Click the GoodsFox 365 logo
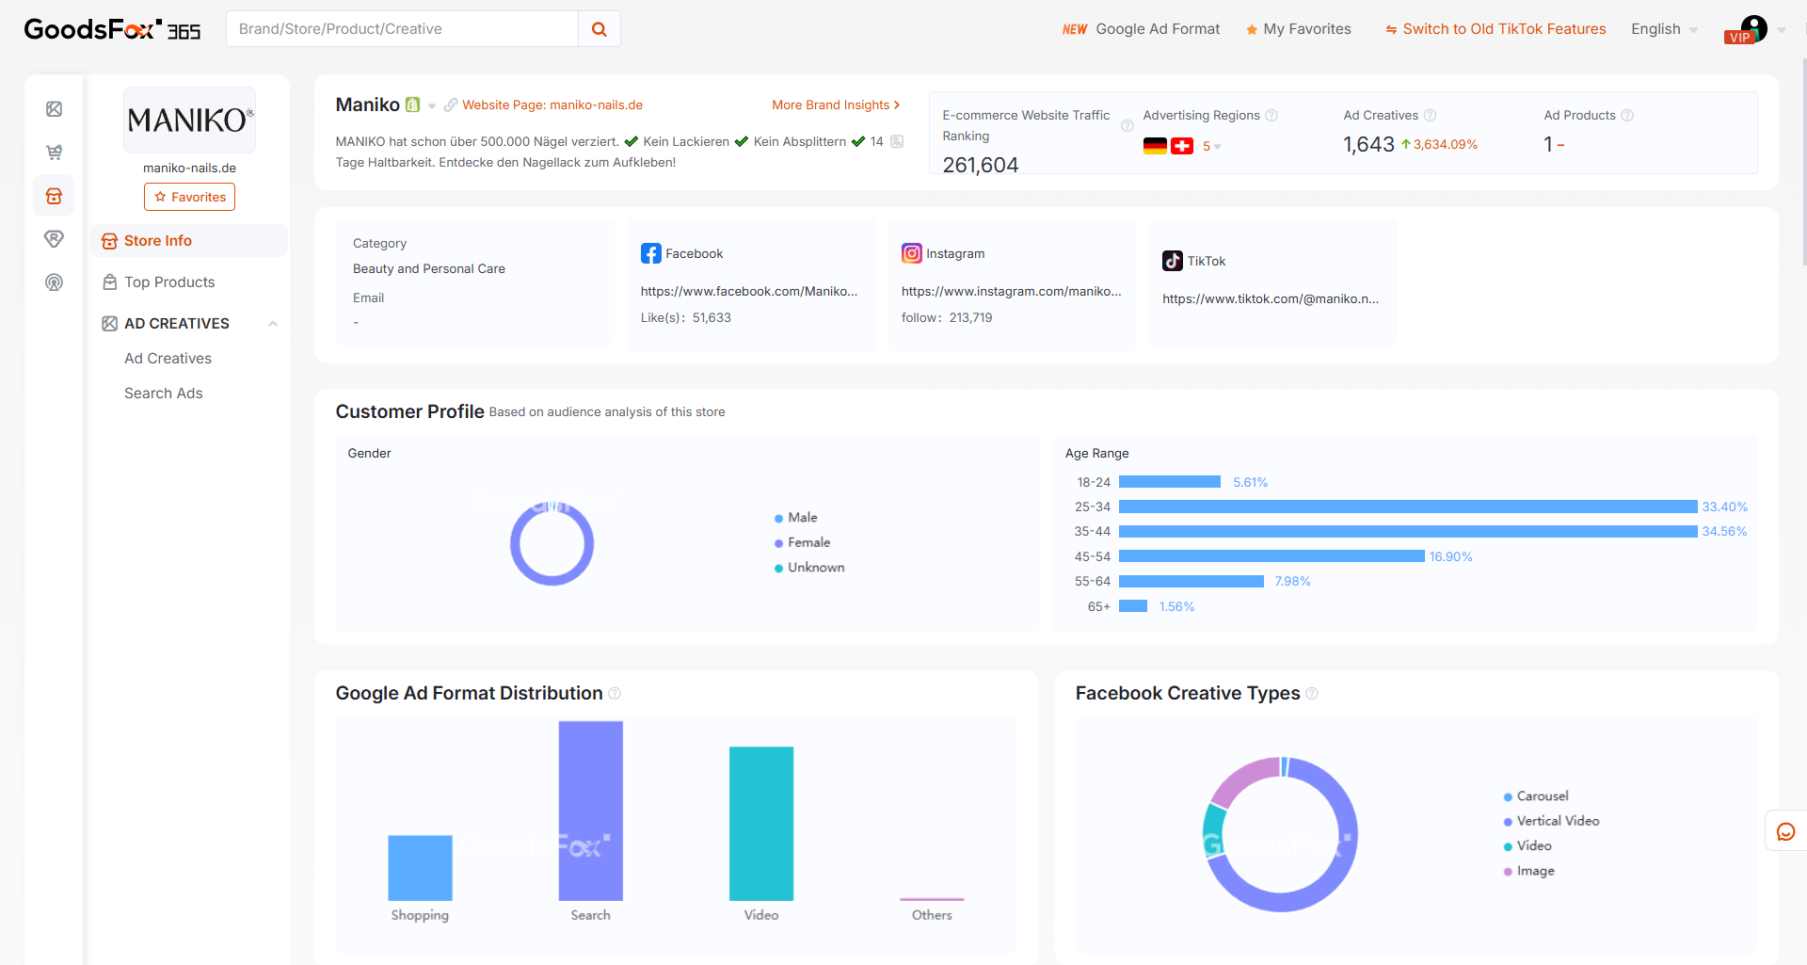Screen dimensions: 1807x965 pyautogui.click(x=112, y=29)
